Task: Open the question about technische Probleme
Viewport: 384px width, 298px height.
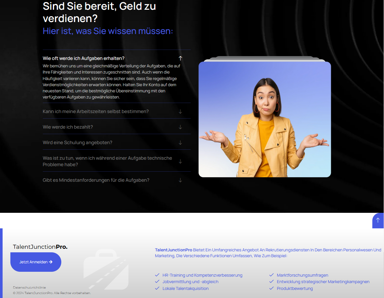Action: [107, 162]
